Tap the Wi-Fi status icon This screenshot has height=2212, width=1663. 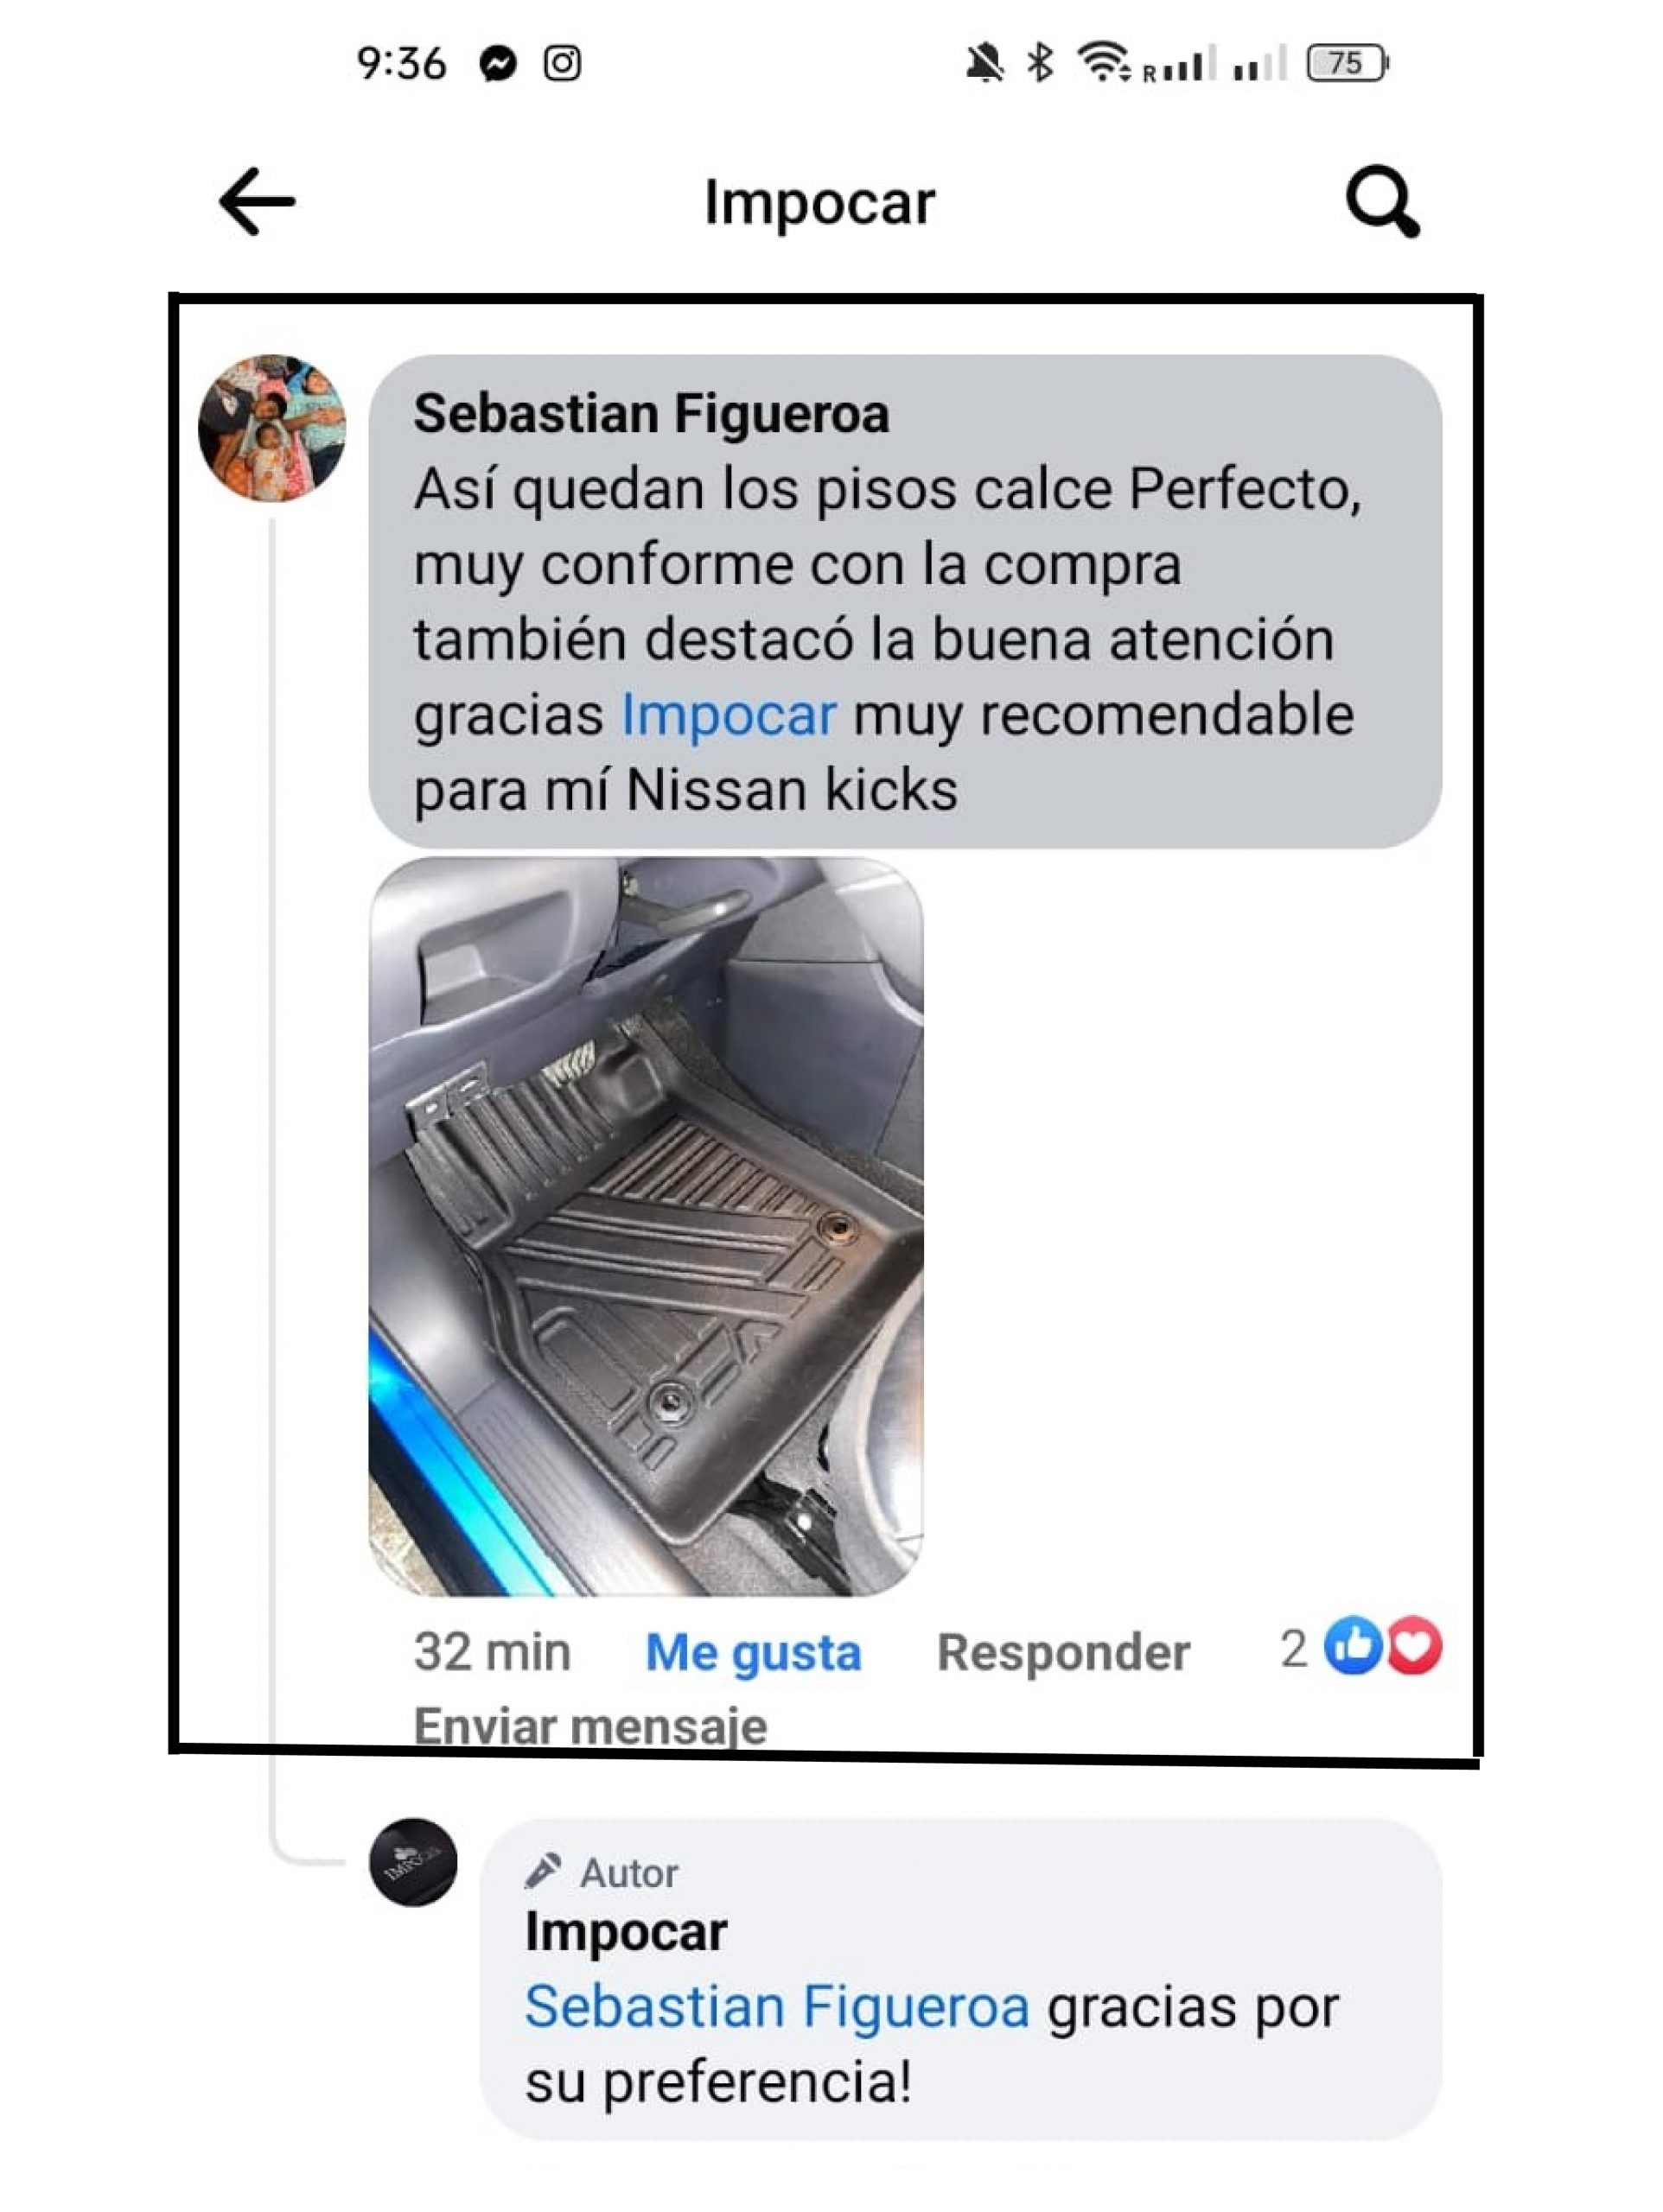[1103, 62]
